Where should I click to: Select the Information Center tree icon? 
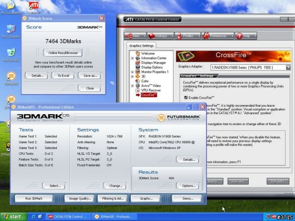138,58
